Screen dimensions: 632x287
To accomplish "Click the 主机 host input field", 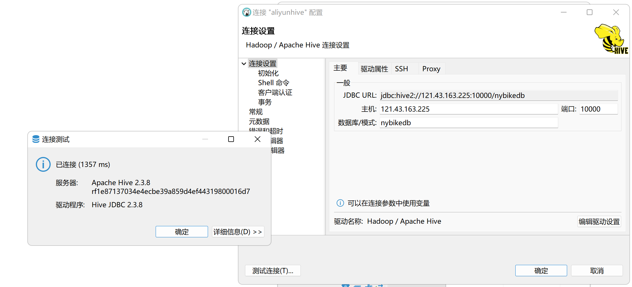I will point(469,109).
